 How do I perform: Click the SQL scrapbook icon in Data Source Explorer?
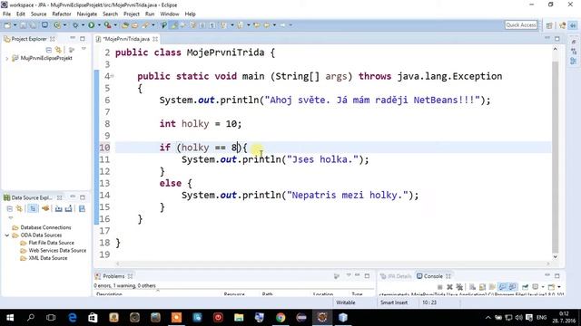82,209
